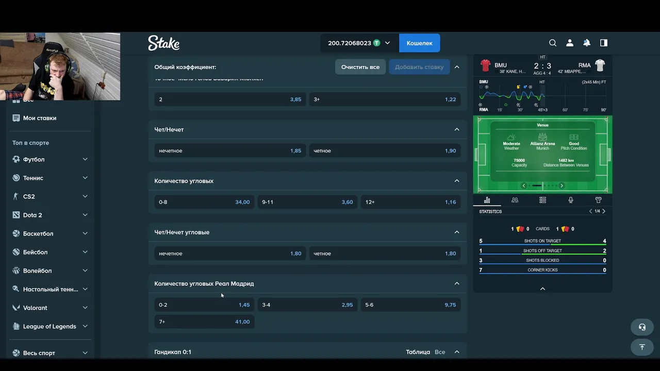Collapse the Количество угловых Реал Мадрид section
660x371 pixels.
(457, 283)
